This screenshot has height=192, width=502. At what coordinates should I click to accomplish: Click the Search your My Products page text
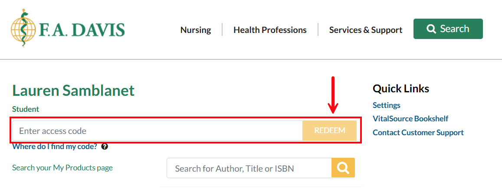[x=62, y=168]
